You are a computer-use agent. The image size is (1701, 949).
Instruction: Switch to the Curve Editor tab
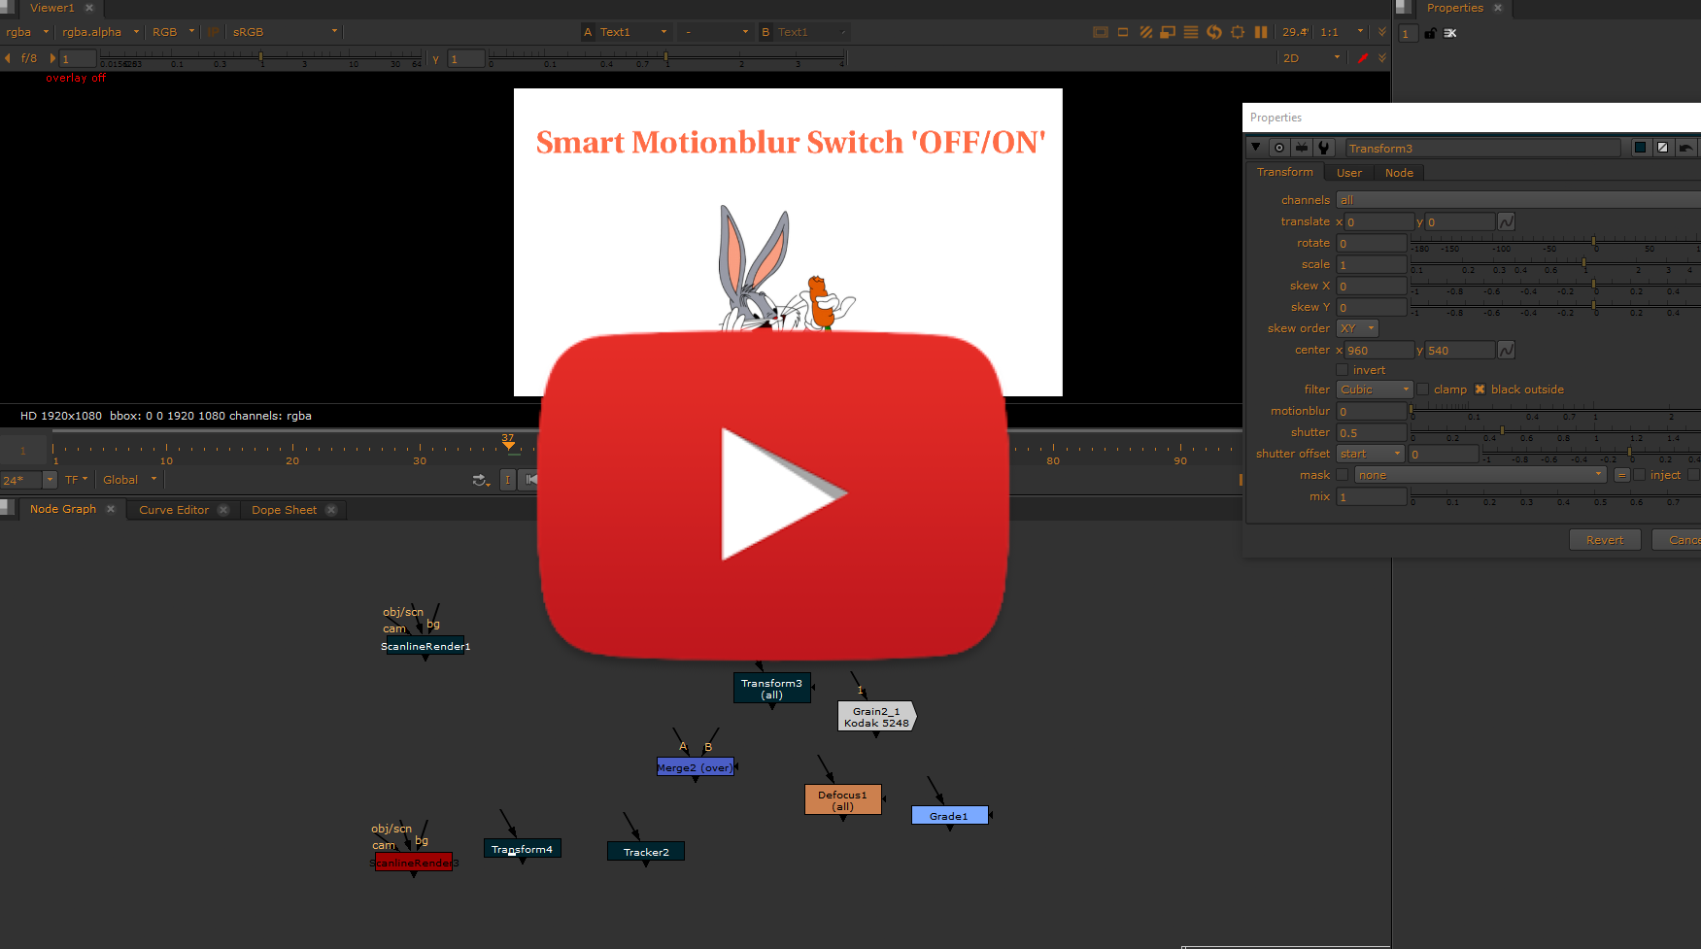(174, 510)
